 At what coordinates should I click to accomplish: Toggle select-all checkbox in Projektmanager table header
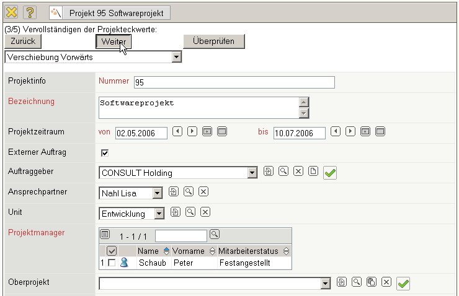coord(112,251)
